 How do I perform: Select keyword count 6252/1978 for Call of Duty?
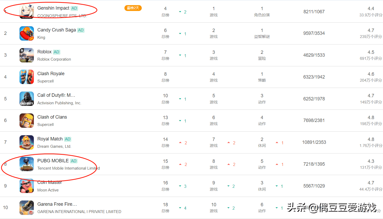[314, 99]
